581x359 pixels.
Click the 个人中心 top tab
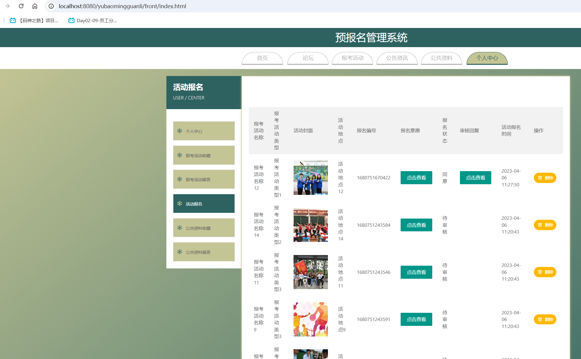click(487, 58)
